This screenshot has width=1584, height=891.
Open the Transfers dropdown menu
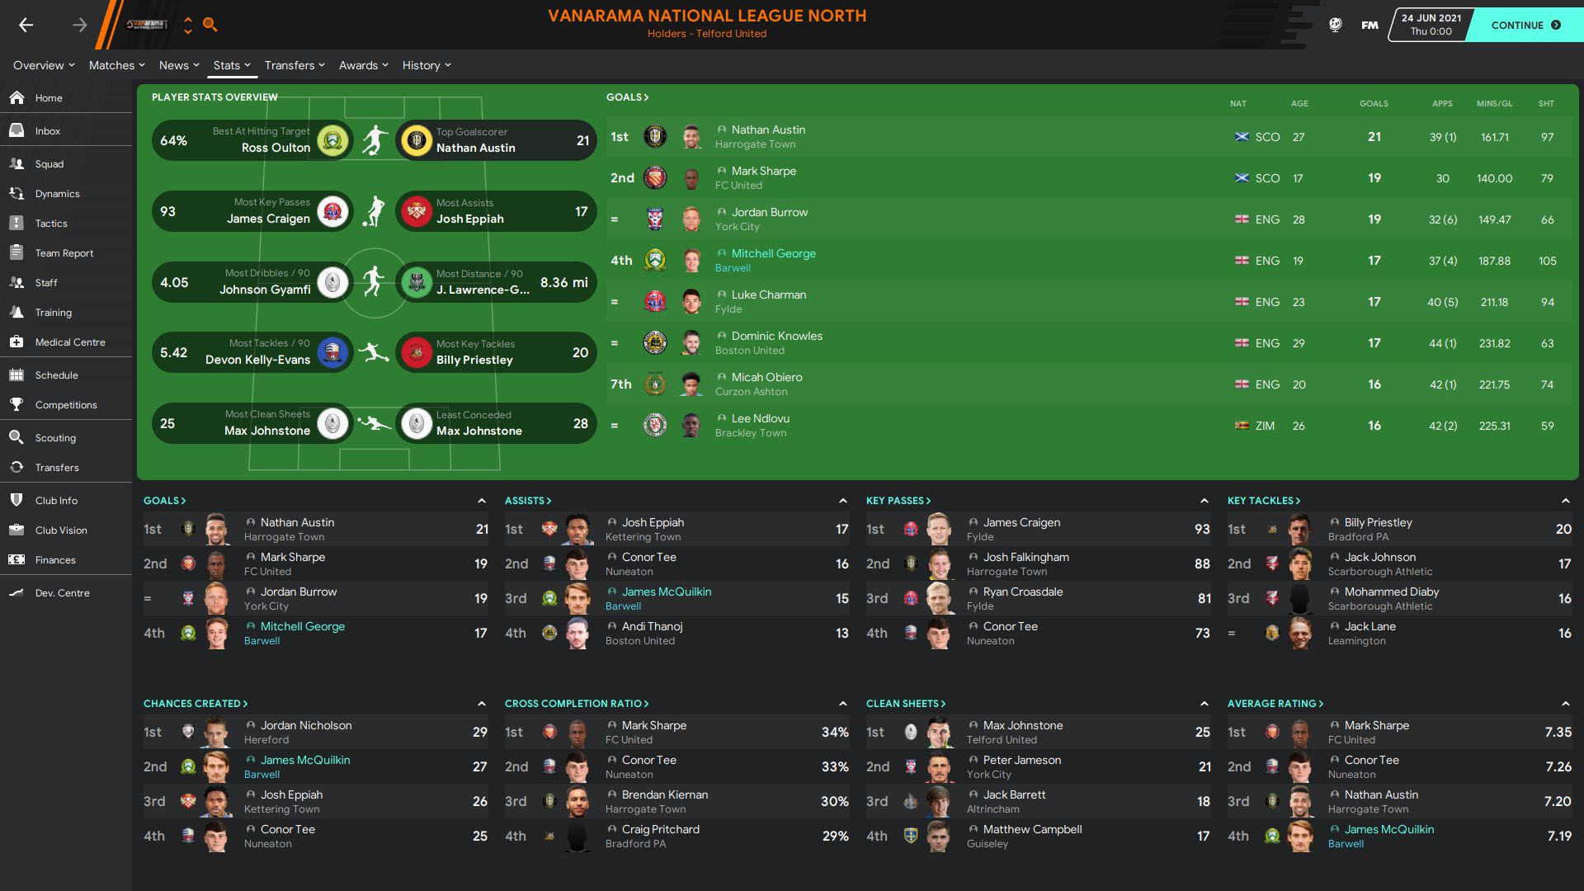point(295,65)
